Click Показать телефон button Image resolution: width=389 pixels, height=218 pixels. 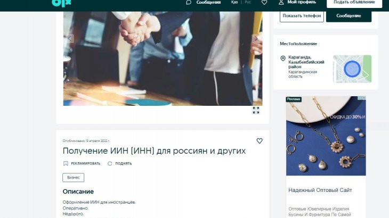302,16
